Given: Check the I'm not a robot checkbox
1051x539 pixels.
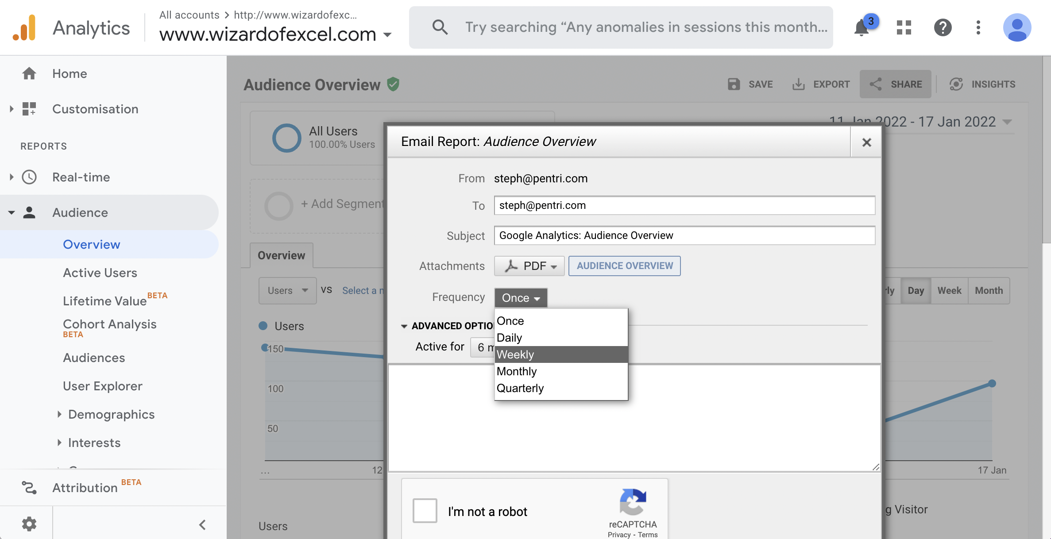Looking at the screenshot, I should tap(425, 511).
